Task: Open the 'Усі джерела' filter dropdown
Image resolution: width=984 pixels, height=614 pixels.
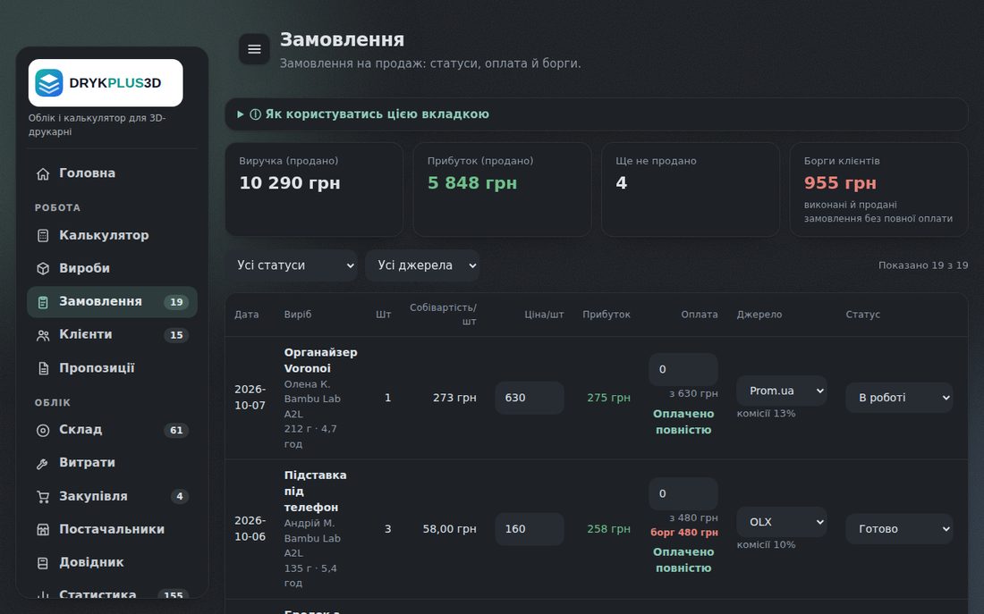Action: (x=422, y=265)
